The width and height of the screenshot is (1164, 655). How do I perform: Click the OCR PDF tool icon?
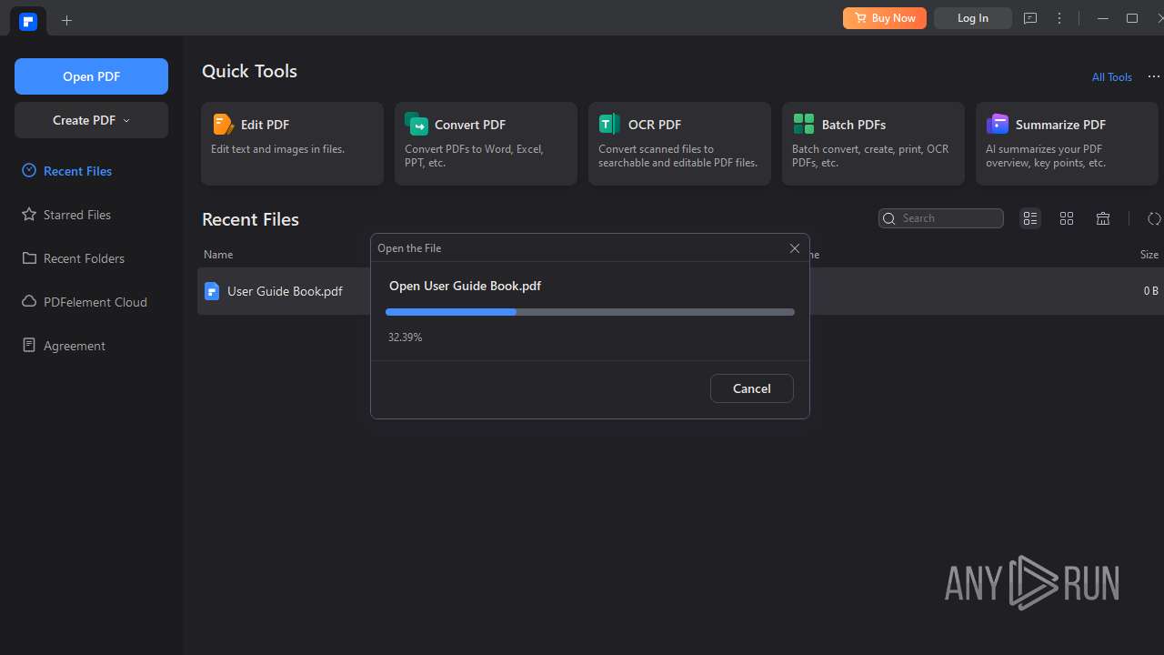tap(609, 125)
